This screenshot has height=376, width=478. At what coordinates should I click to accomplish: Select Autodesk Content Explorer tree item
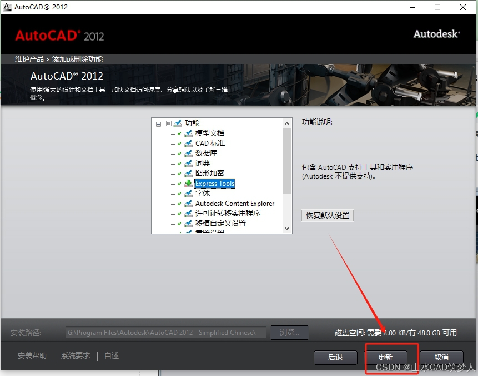coord(235,204)
